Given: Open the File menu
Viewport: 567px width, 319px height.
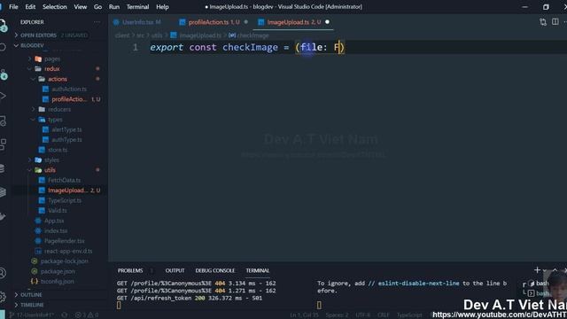Looking at the screenshot, I should pos(13,6).
